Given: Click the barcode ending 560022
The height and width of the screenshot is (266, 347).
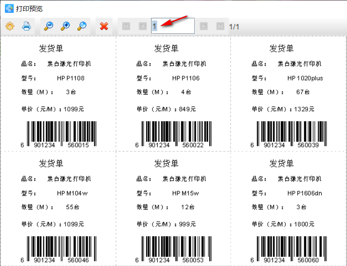Looking at the screenshot, I should 174,134.
